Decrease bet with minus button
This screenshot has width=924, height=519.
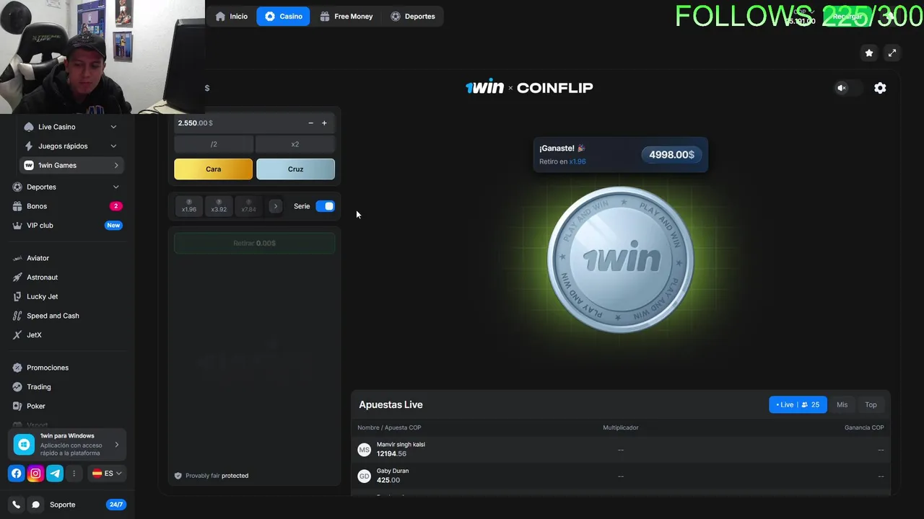point(311,123)
